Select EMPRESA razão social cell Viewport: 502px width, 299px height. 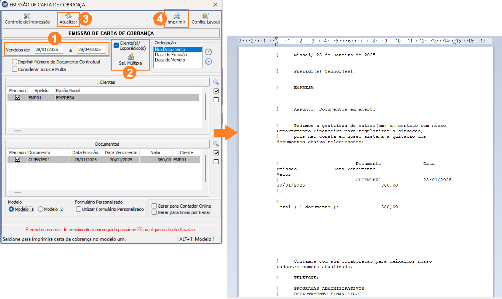(x=127, y=98)
